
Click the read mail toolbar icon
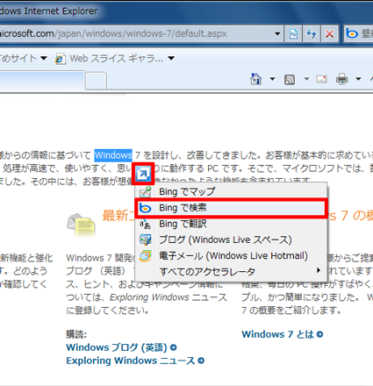[x=321, y=79]
